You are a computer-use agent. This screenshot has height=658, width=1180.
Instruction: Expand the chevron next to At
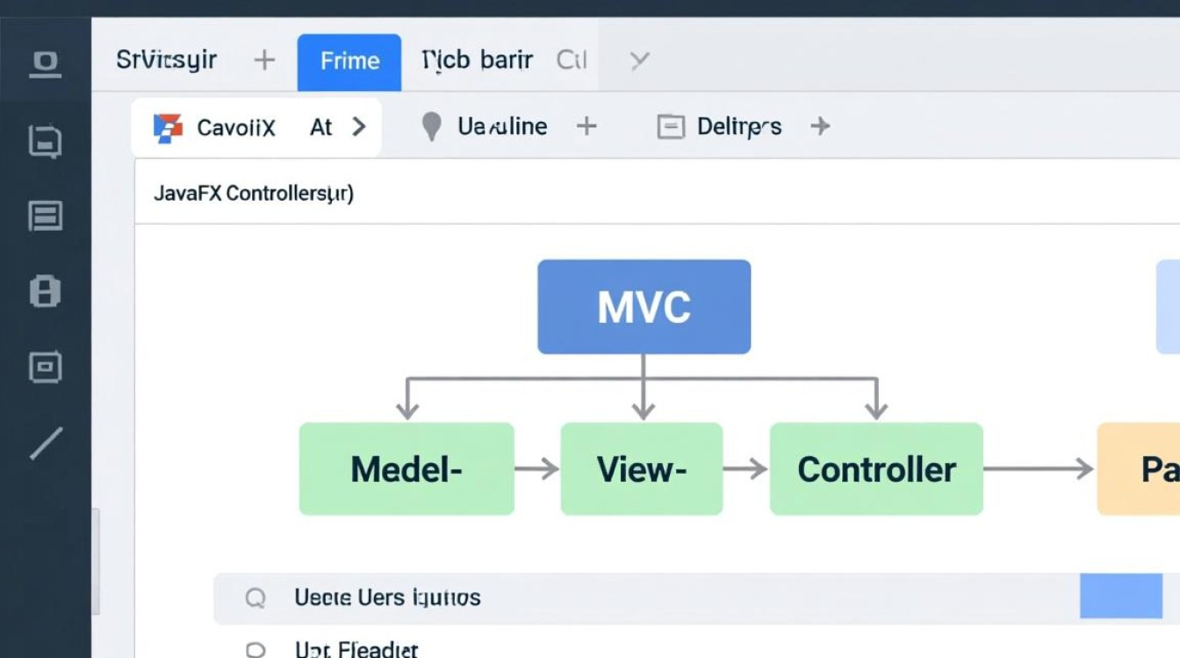(358, 127)
